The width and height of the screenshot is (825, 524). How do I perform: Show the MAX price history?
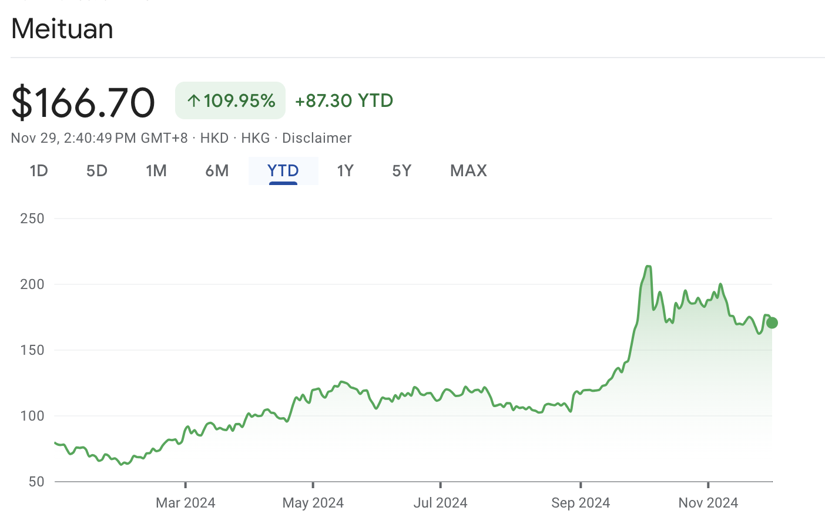468,171
